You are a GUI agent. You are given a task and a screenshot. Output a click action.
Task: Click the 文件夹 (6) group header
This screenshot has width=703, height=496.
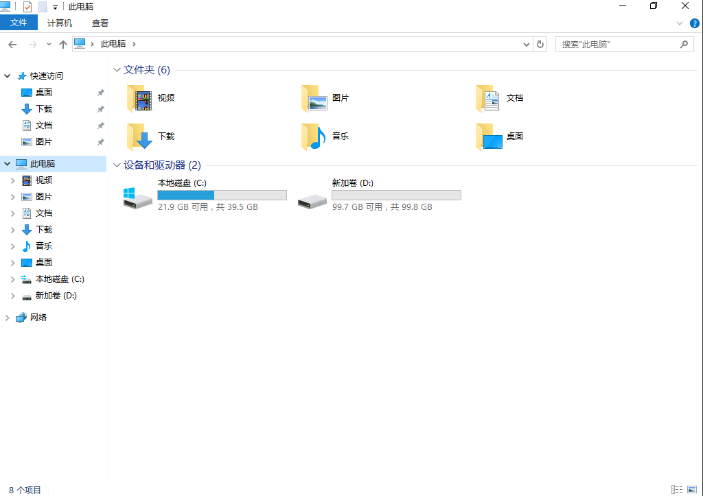147,70
